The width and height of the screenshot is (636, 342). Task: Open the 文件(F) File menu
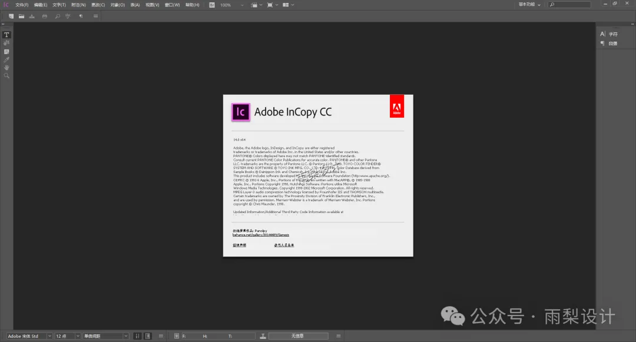click(x=22, y=5)
